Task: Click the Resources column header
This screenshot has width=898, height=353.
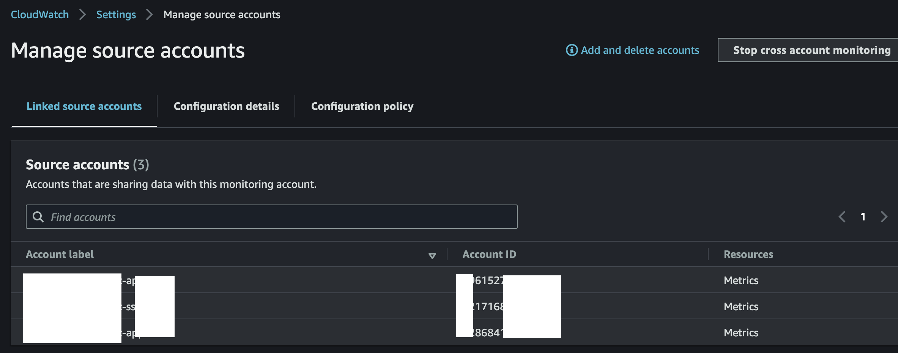Action: [748, 254]
